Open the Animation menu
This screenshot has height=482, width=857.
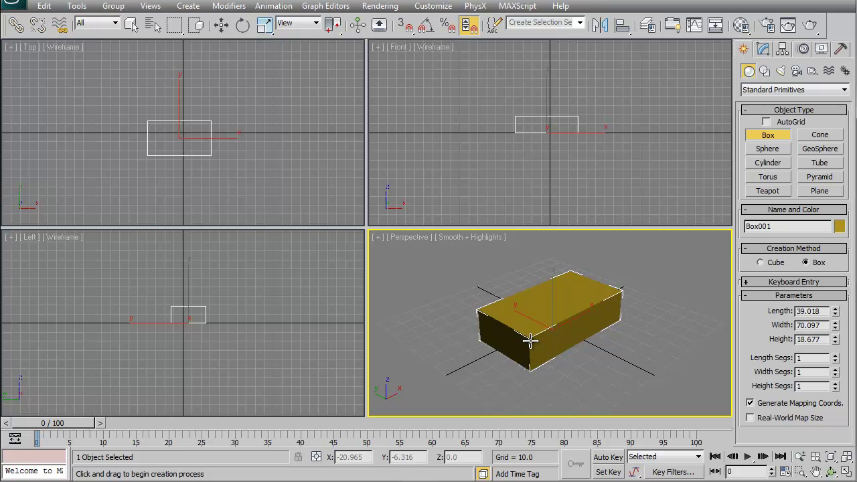tap(273, 6)
